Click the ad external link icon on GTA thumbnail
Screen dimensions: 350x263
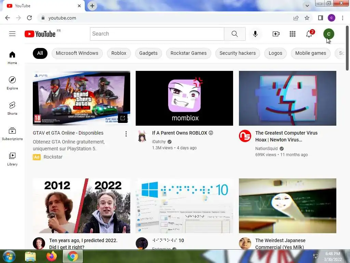click(x=123, y=118)
